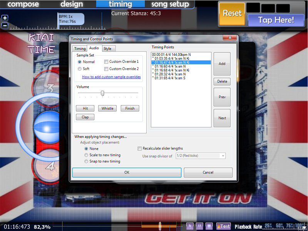308x231 pixels.
Task: Go to Prev timing point
Action: click(222, 97)
